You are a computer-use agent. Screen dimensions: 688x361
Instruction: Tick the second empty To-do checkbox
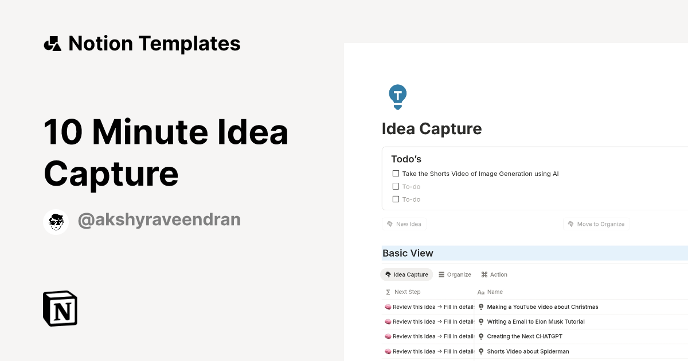[x=396, y=199]
